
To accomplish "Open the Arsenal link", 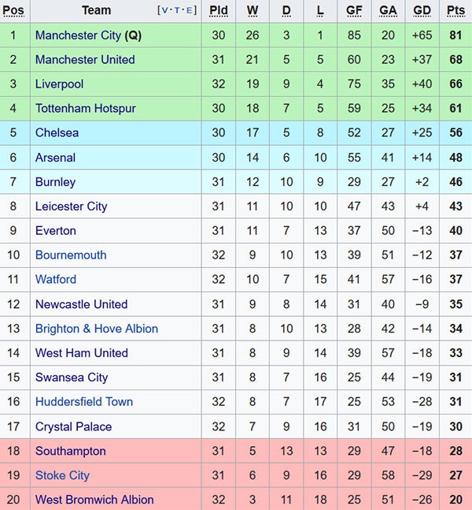I will pyautogui.click(x=55, y=158).
